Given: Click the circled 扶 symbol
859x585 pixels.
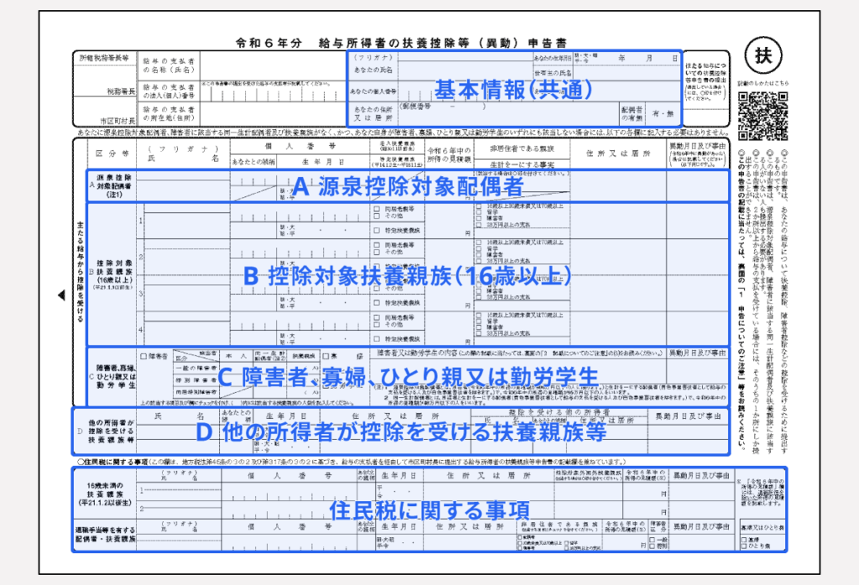Looking at the screenshot, I should click(763, 56).
